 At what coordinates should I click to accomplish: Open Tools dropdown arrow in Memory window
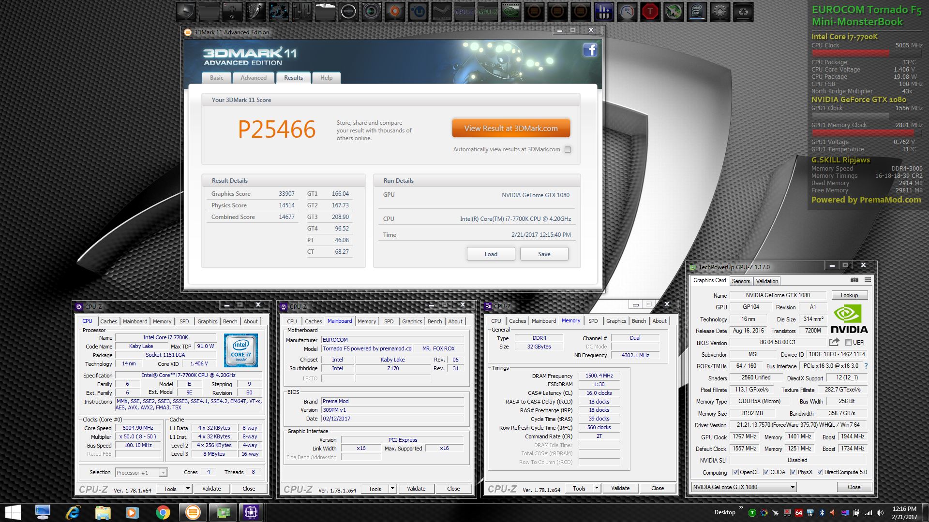(597, 488)
